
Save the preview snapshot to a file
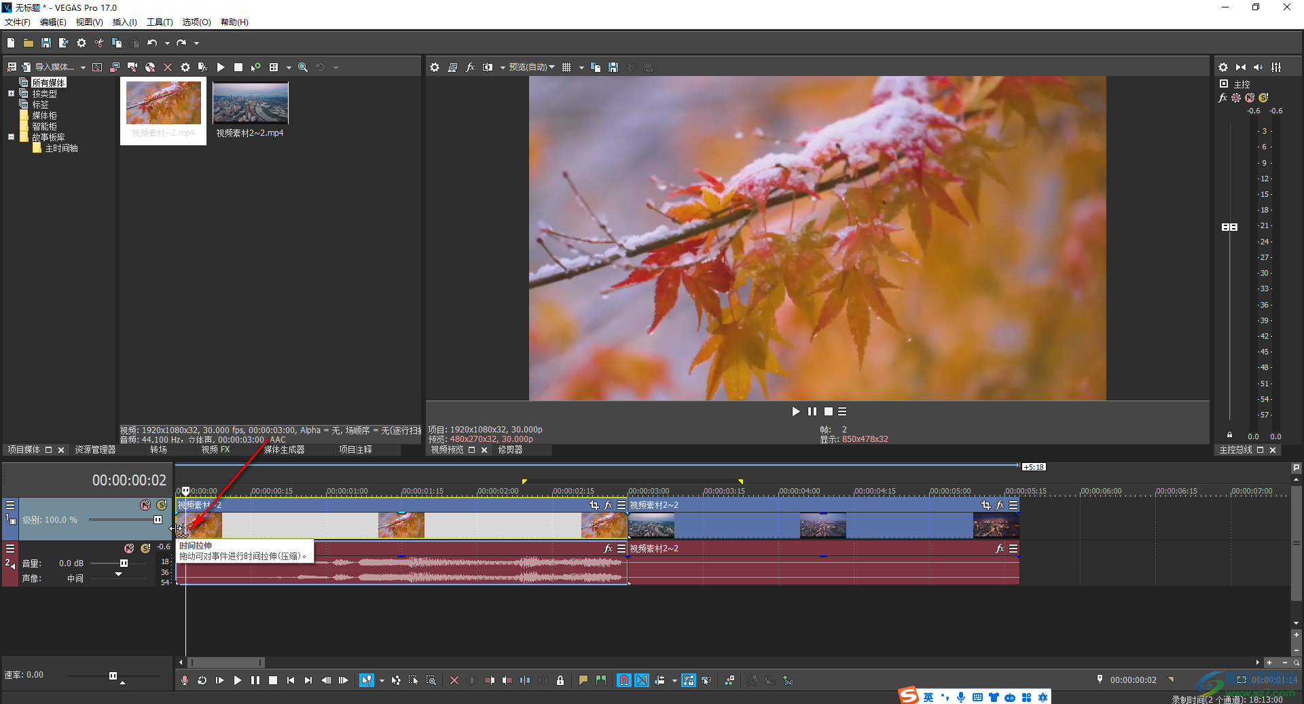point(613,67)
